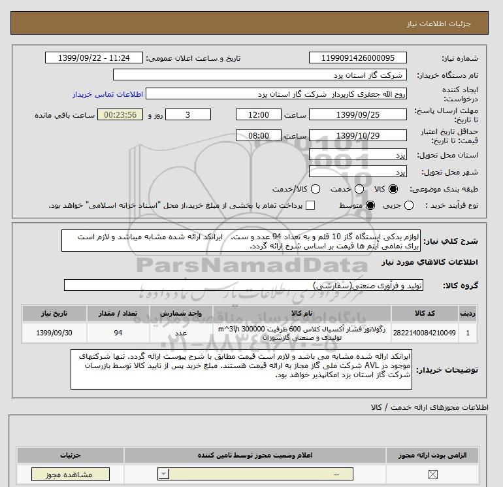Click the remaining time counter 00:23:56

click(x=120, y=114)
